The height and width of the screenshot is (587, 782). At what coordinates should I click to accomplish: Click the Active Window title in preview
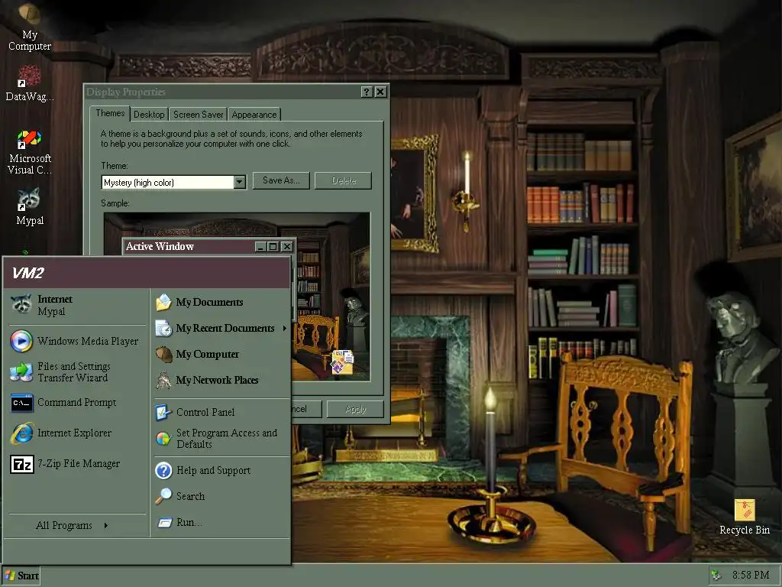pyautogui.click(x=160, y=246)
